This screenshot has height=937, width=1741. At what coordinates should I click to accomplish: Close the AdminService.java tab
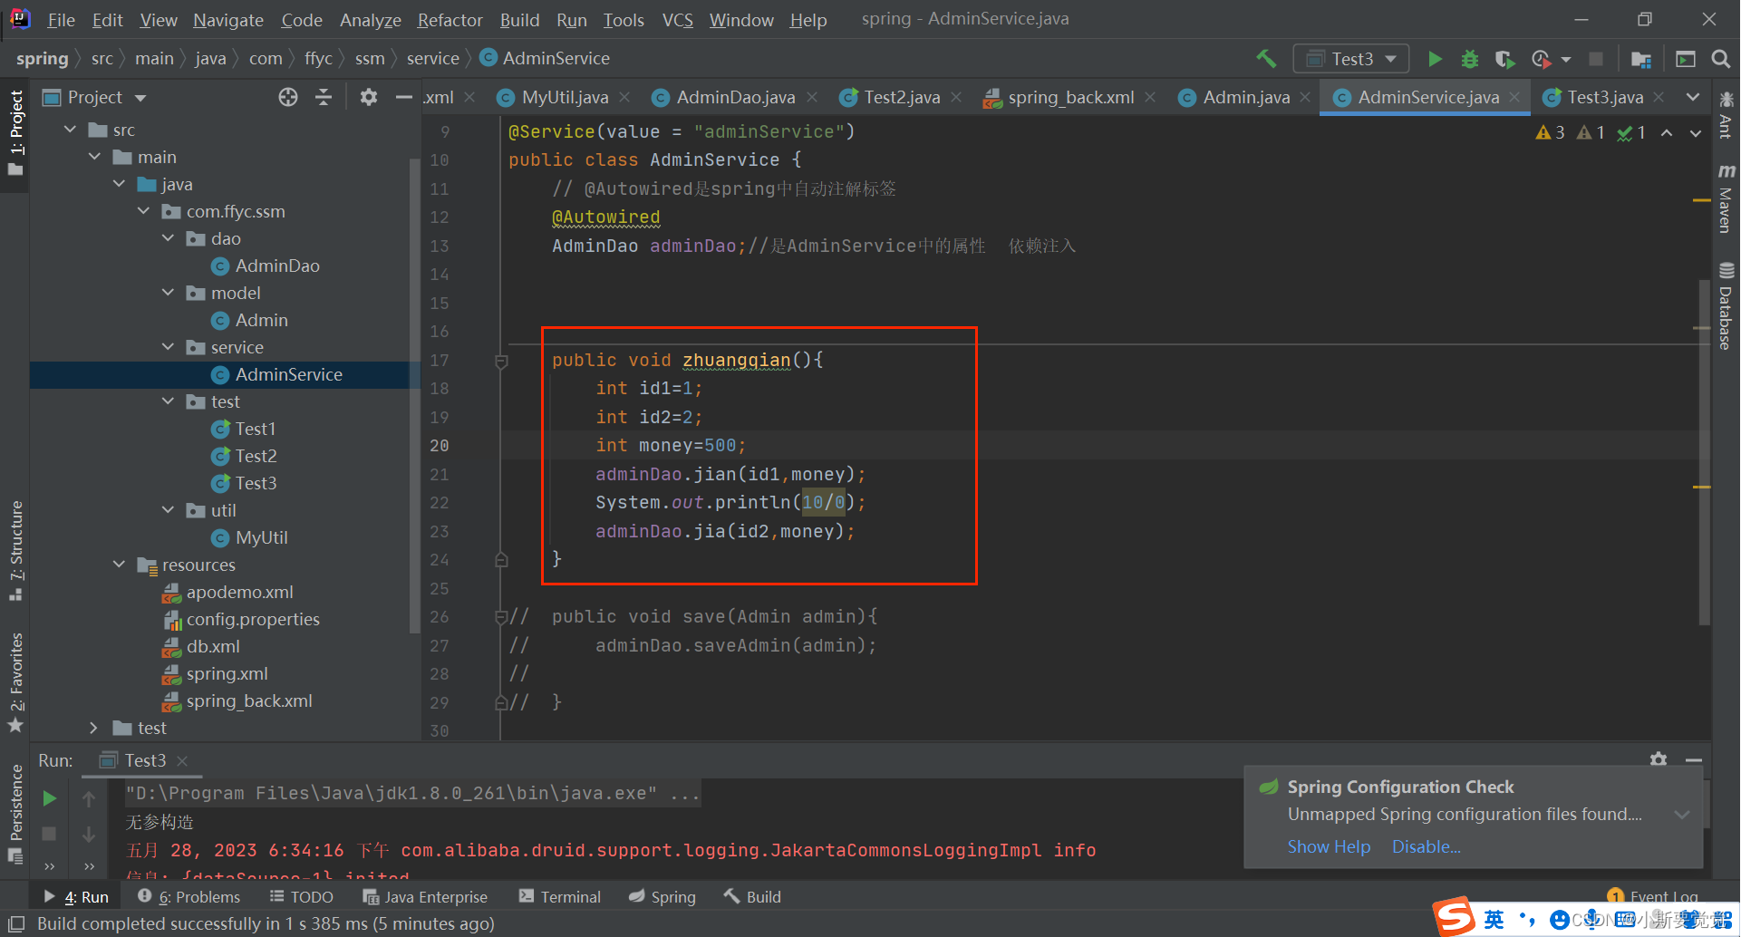tap(1514, 97)
